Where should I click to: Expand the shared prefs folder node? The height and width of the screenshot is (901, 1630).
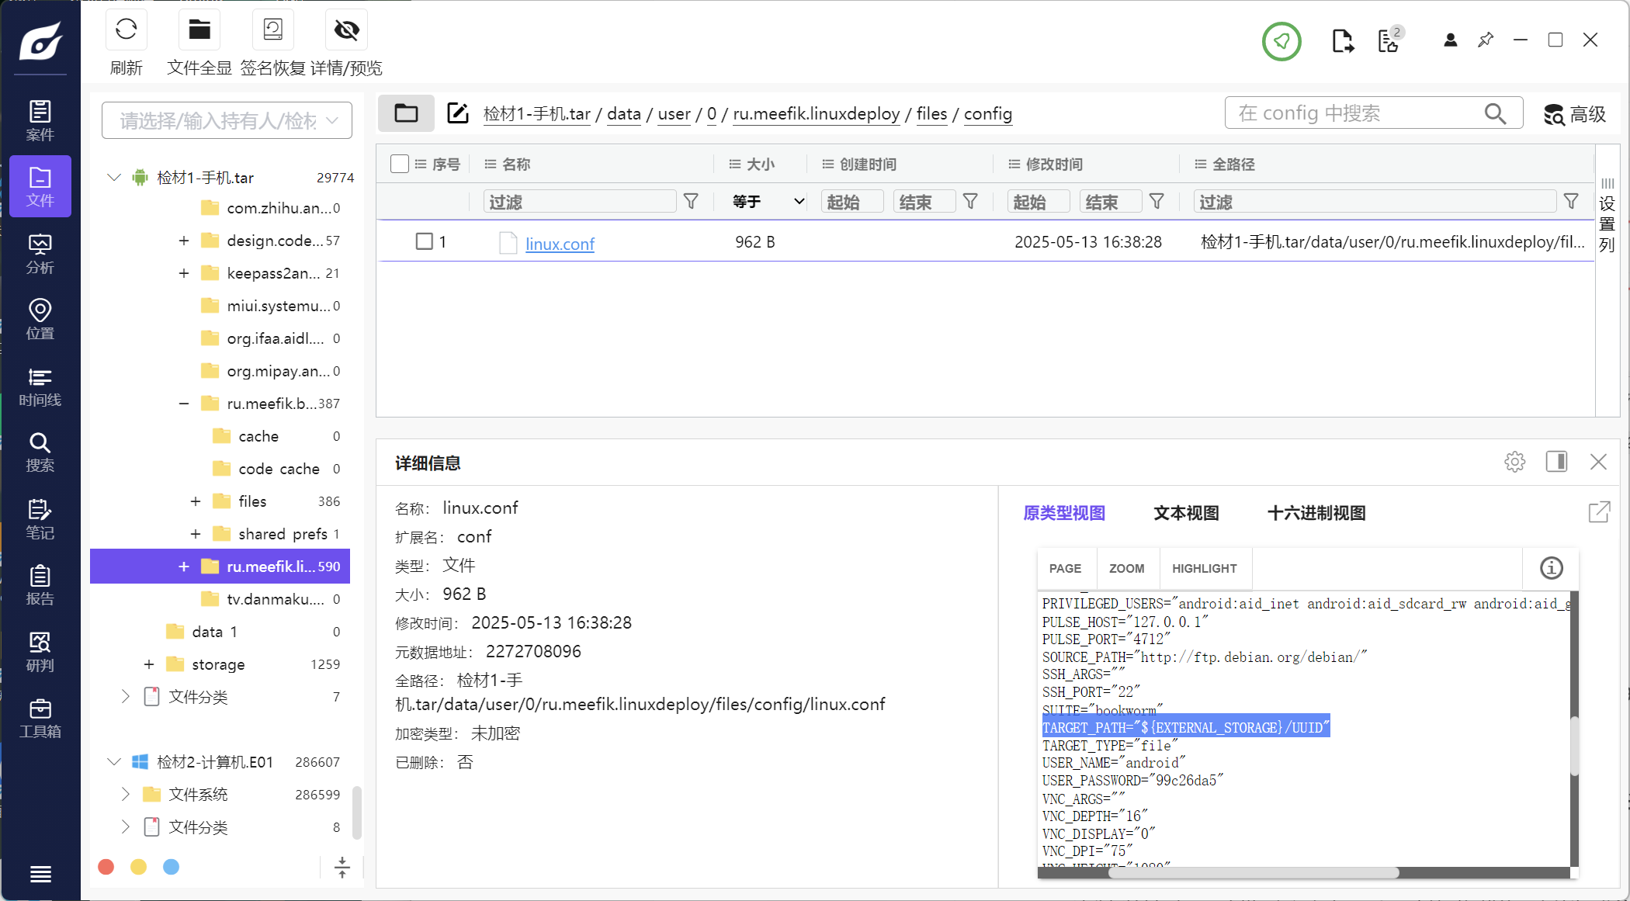pos(196,534)
